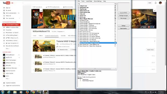This screenshot has width=167, height=94.
Task: Switch to Canales channel tab
Action: click(63, 36)
